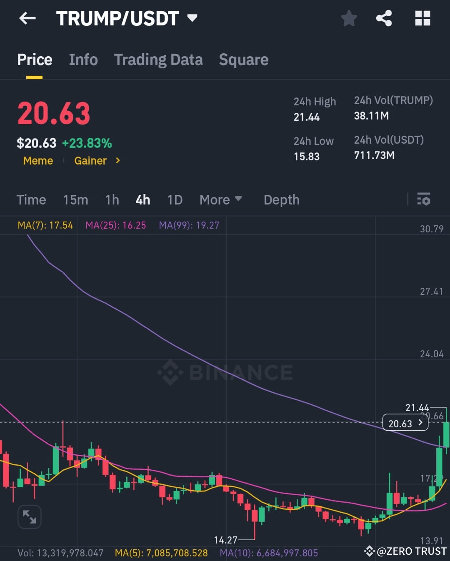Enable the Time view on the chart

(31, 200)
